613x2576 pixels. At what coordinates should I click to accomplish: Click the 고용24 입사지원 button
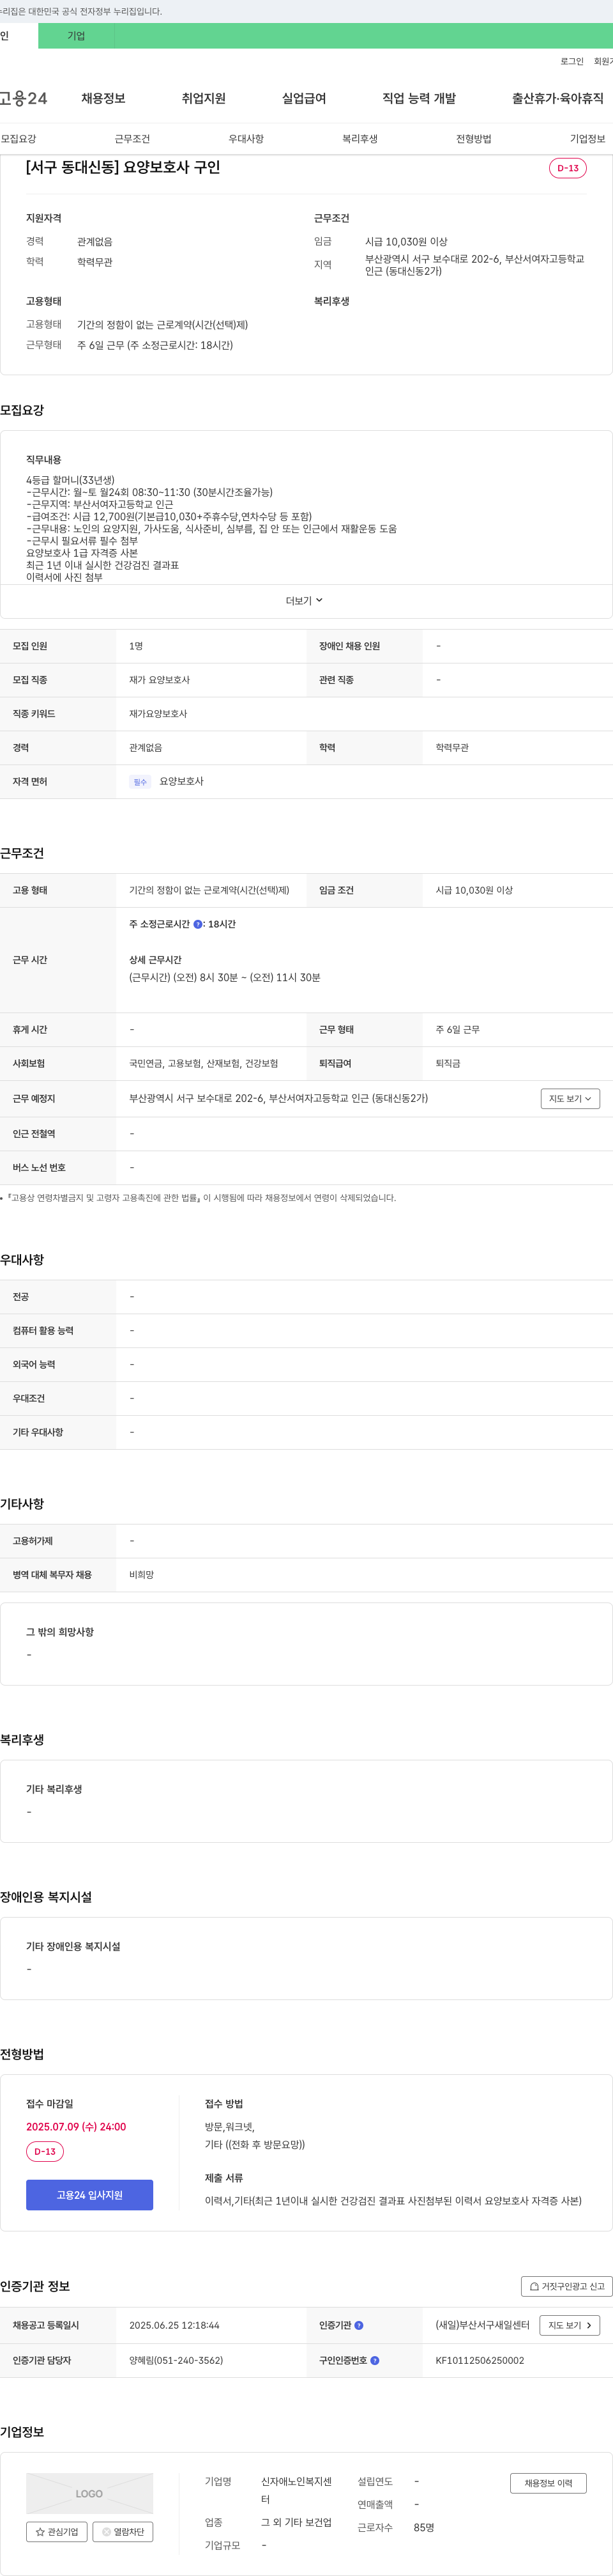(90, 2194)
